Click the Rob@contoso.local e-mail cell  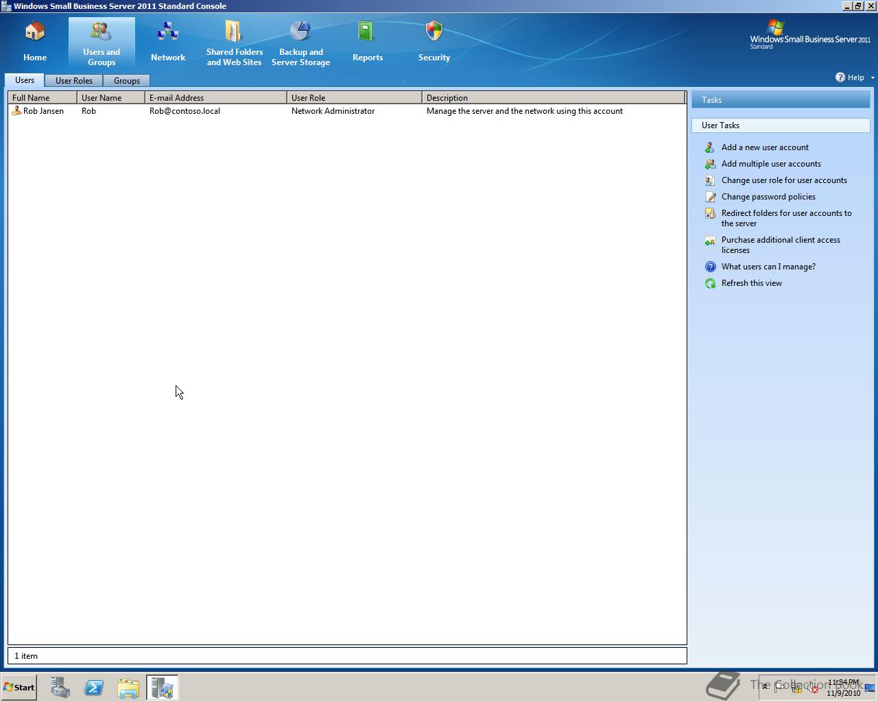pos(185,111)
